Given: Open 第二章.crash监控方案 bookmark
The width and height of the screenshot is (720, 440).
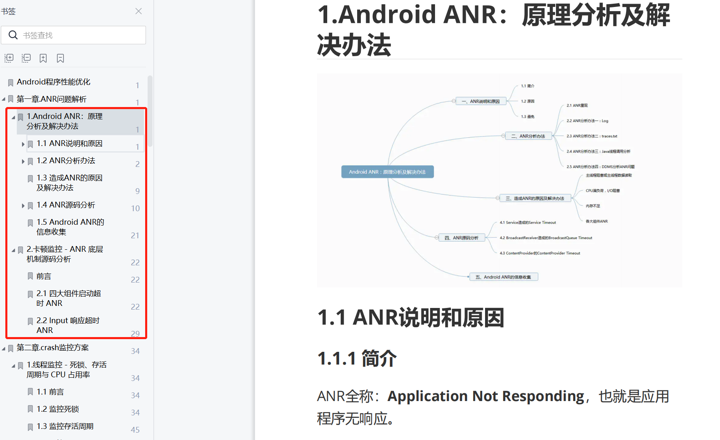Looking at the screenshot, I should click(x=52, y=348).
